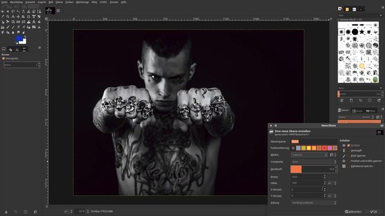Viewport: 385px width, 216px height.
Task: Reset tool options to defaults
Action: [x=35, y=212]
